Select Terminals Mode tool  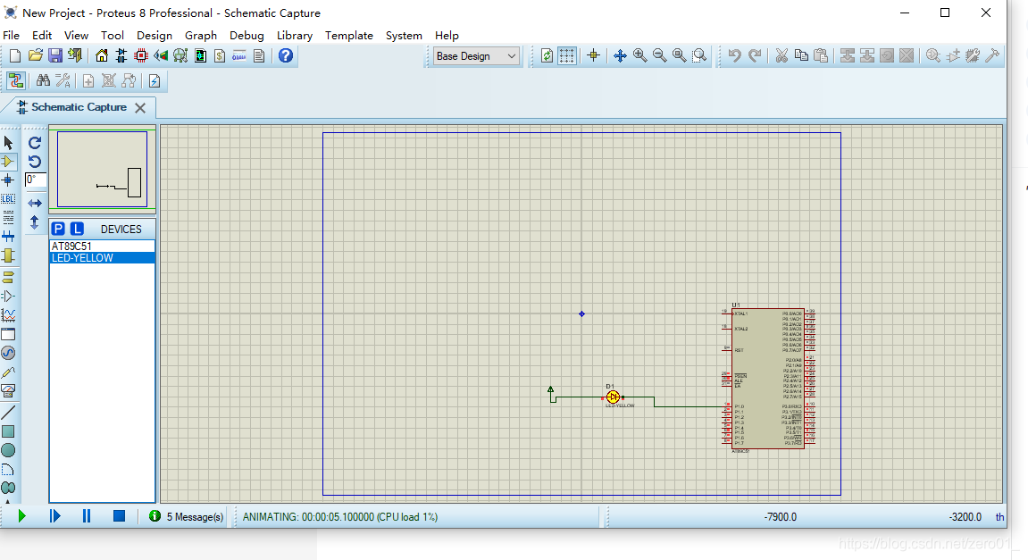click(x=9, y=278)
